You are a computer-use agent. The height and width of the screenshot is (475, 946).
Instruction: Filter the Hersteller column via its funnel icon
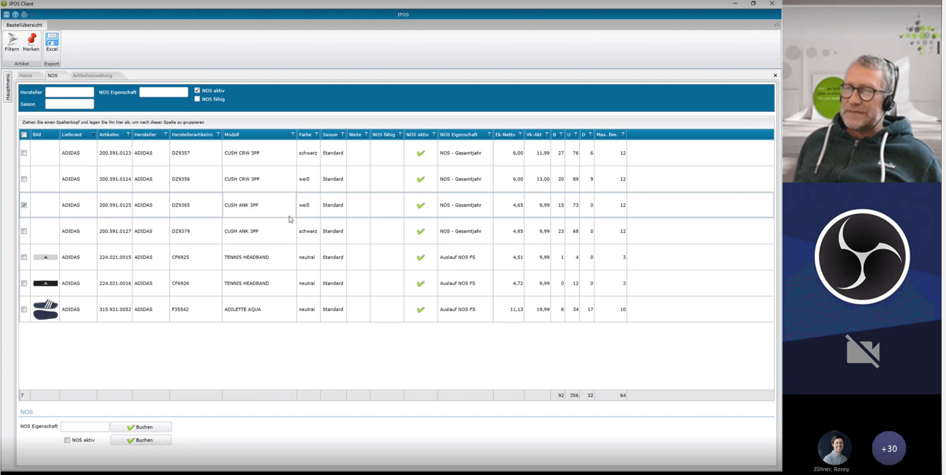166,134
